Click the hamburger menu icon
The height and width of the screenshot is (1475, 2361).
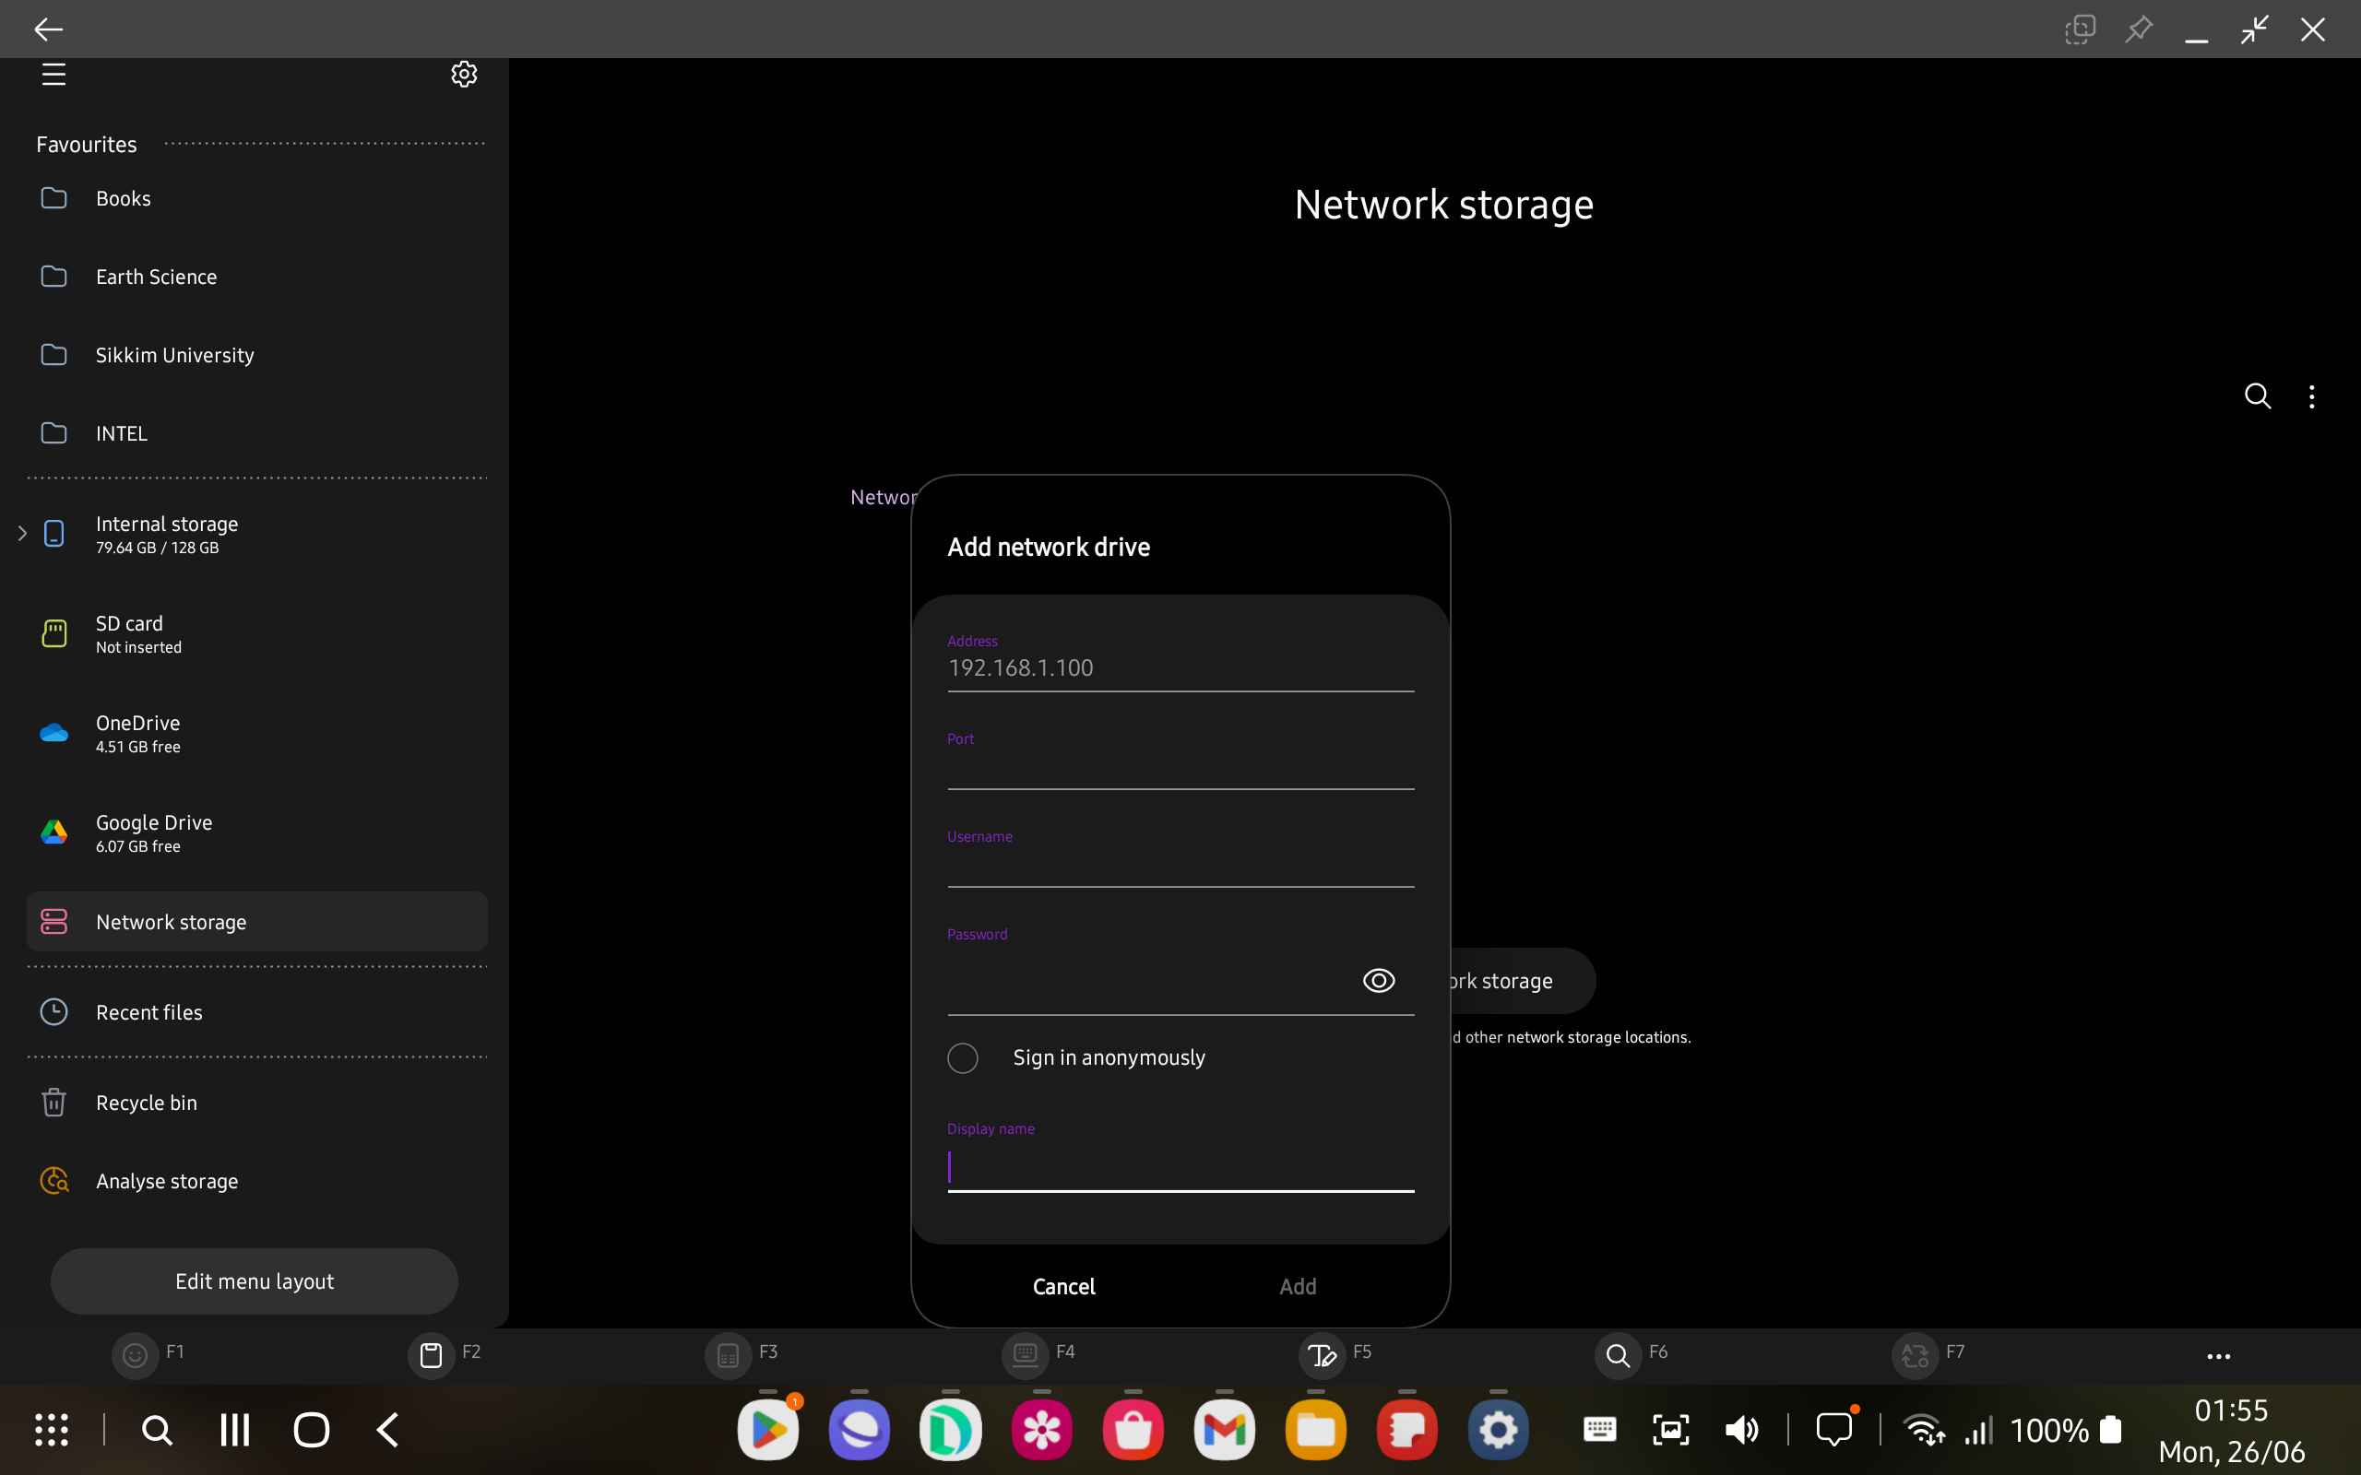click(53, 73)
